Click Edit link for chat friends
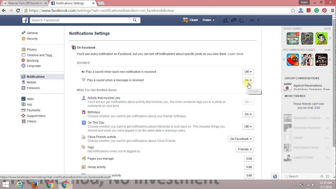The image size is (336, 189). 317,108
